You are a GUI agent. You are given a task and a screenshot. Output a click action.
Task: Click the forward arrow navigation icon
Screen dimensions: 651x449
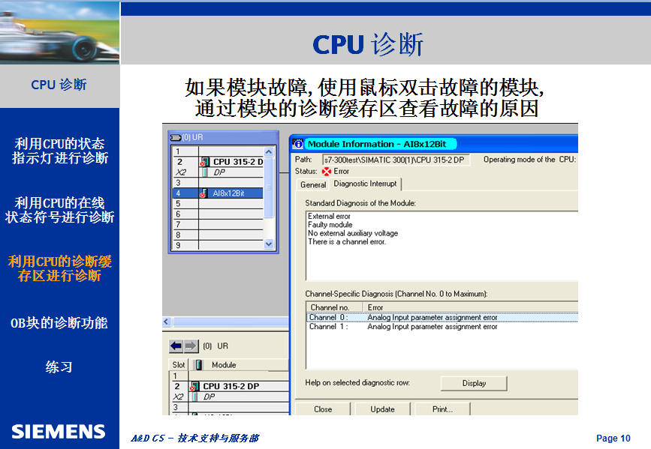coord(190,346)
